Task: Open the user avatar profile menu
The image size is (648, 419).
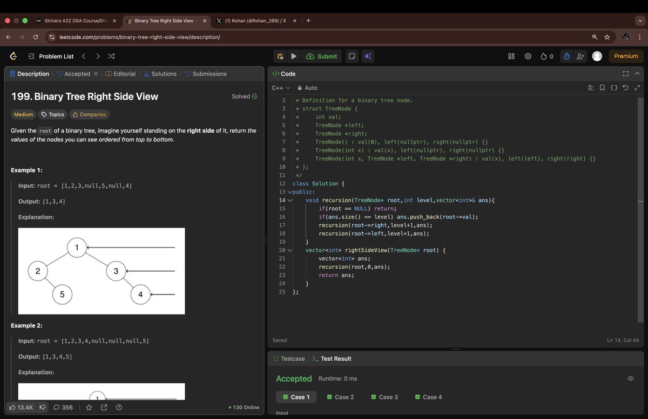Action: tap(597, 56)
